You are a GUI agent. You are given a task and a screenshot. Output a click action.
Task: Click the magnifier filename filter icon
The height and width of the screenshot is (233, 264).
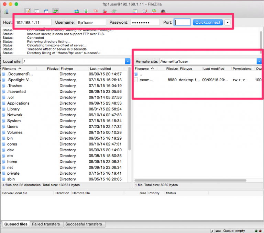tap(144, 11)
